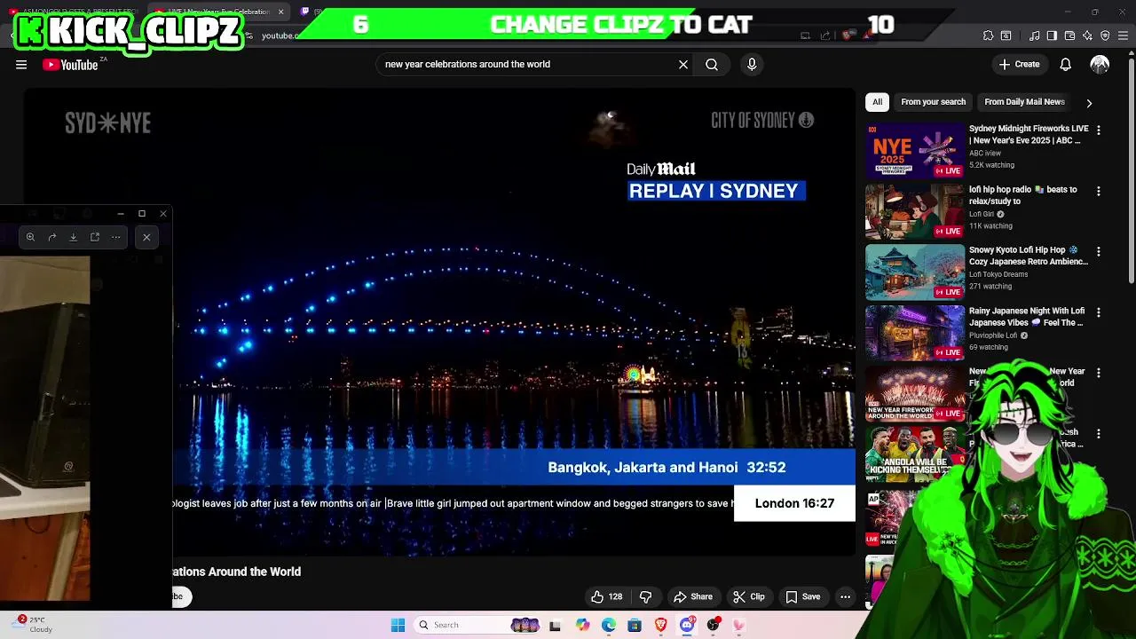Screen dimensions: 1136x639
Task: Open Microsoft Edge from taskbar
Action: pyautogui.click(x=608, y=625)
